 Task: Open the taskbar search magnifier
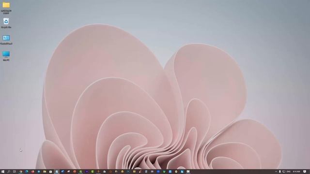tap(9, 172)
